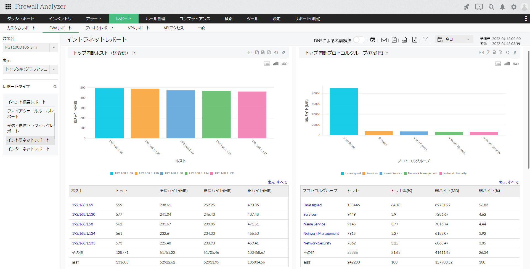Export the protocol group widget as PDF
The image size is (530, 269).
[488, 53]
